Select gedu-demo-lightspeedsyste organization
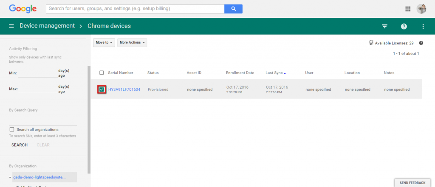This screenshot has width=435, height=187. pyautogui.click(x=40, y=177)
